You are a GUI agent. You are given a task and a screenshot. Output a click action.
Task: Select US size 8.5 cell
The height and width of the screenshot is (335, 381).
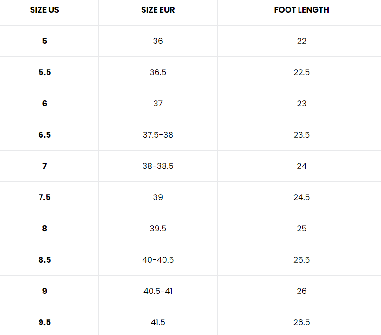point(45,260)
